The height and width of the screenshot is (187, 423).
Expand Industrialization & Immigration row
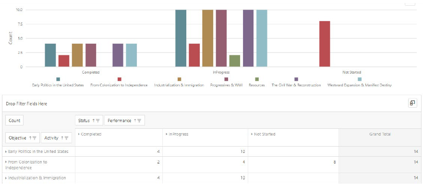[6, 178]
